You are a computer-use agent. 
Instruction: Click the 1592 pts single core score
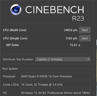[x=72, y=38]
